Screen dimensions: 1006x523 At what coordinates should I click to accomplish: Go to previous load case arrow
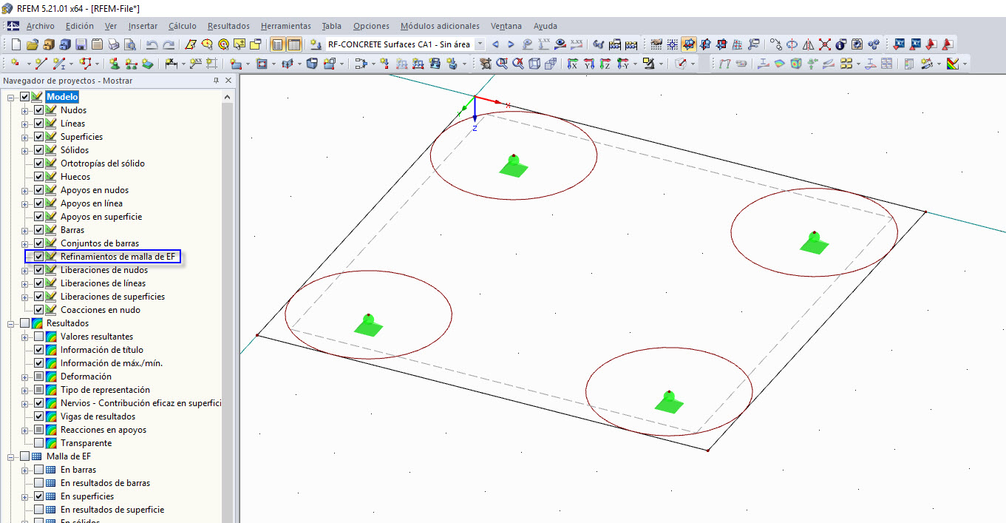(495, 44)
